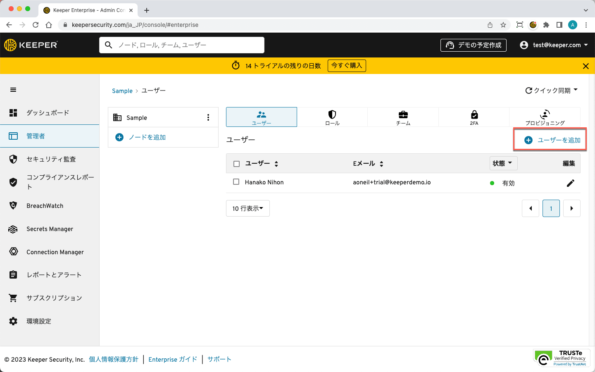The height and width of the screenshot is (372, 595).
Task: Open the クイック同期 quick sync dropdown
Action: point(551,91)
